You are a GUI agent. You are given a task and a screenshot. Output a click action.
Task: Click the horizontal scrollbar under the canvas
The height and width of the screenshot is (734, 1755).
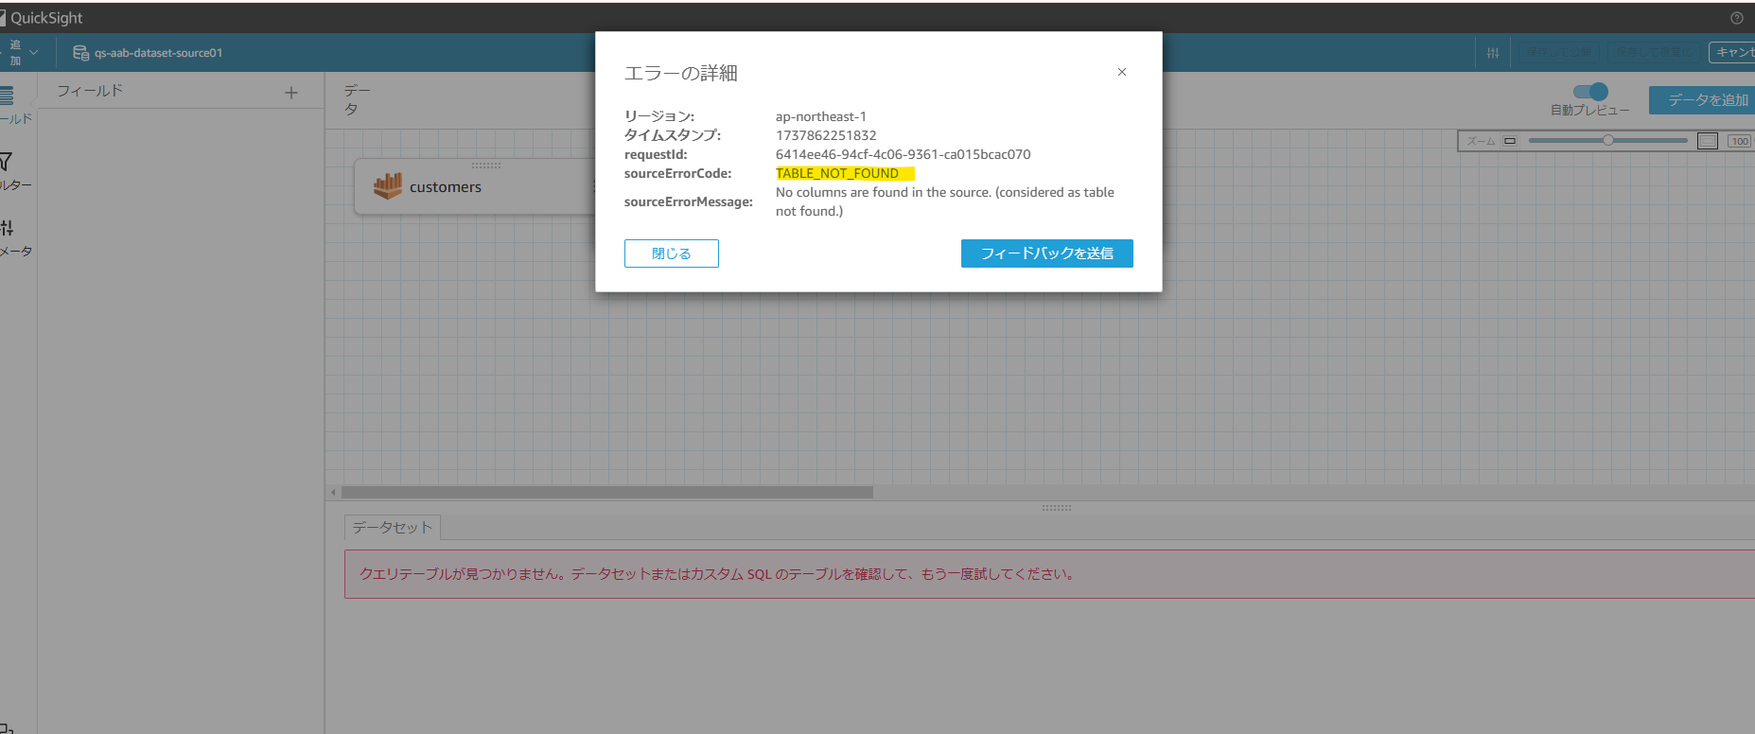607,492
